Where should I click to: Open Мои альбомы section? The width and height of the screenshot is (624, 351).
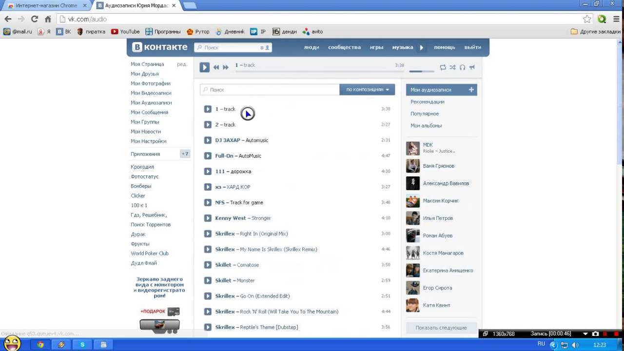426,126
